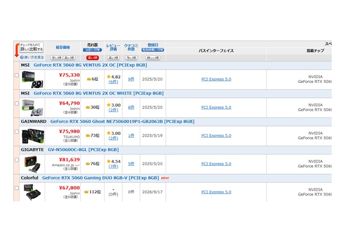
Task: Click date 2025/5/19
Action: [x=152, y=135]
